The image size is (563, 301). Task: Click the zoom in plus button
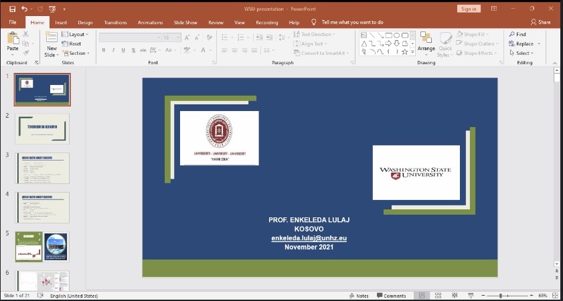coord(532,296)
